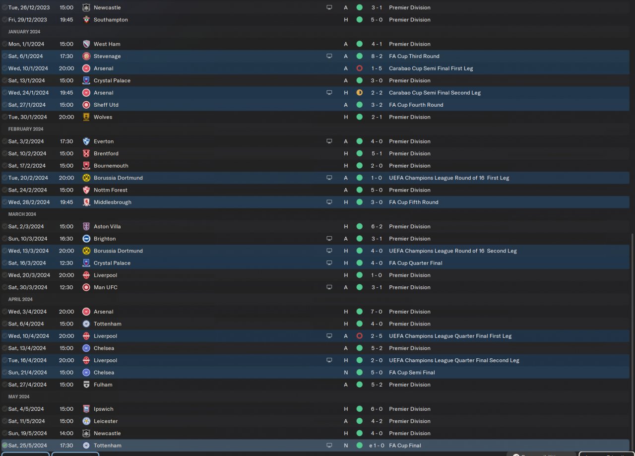
Task: Click the Wolves club badge icon
Action: [x=86, y=117]
